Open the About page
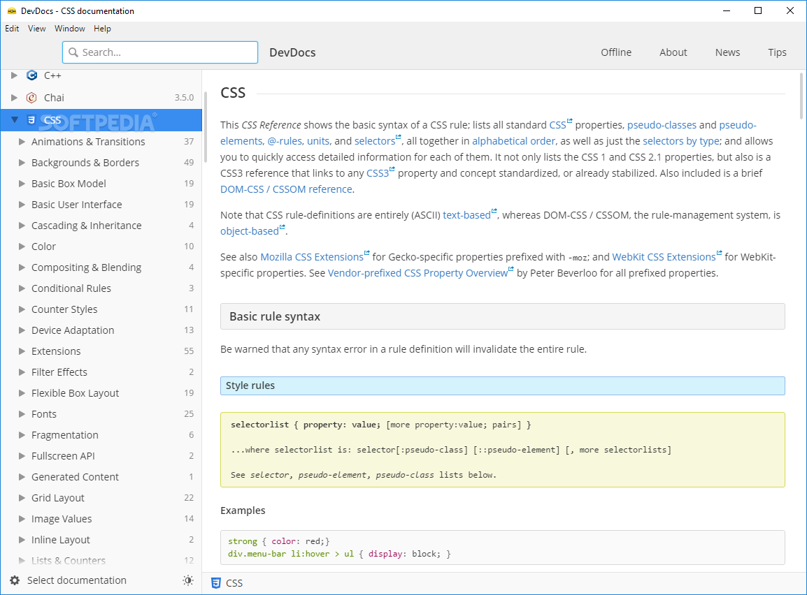This screenshot has height=595, width=807. (673, 52)
